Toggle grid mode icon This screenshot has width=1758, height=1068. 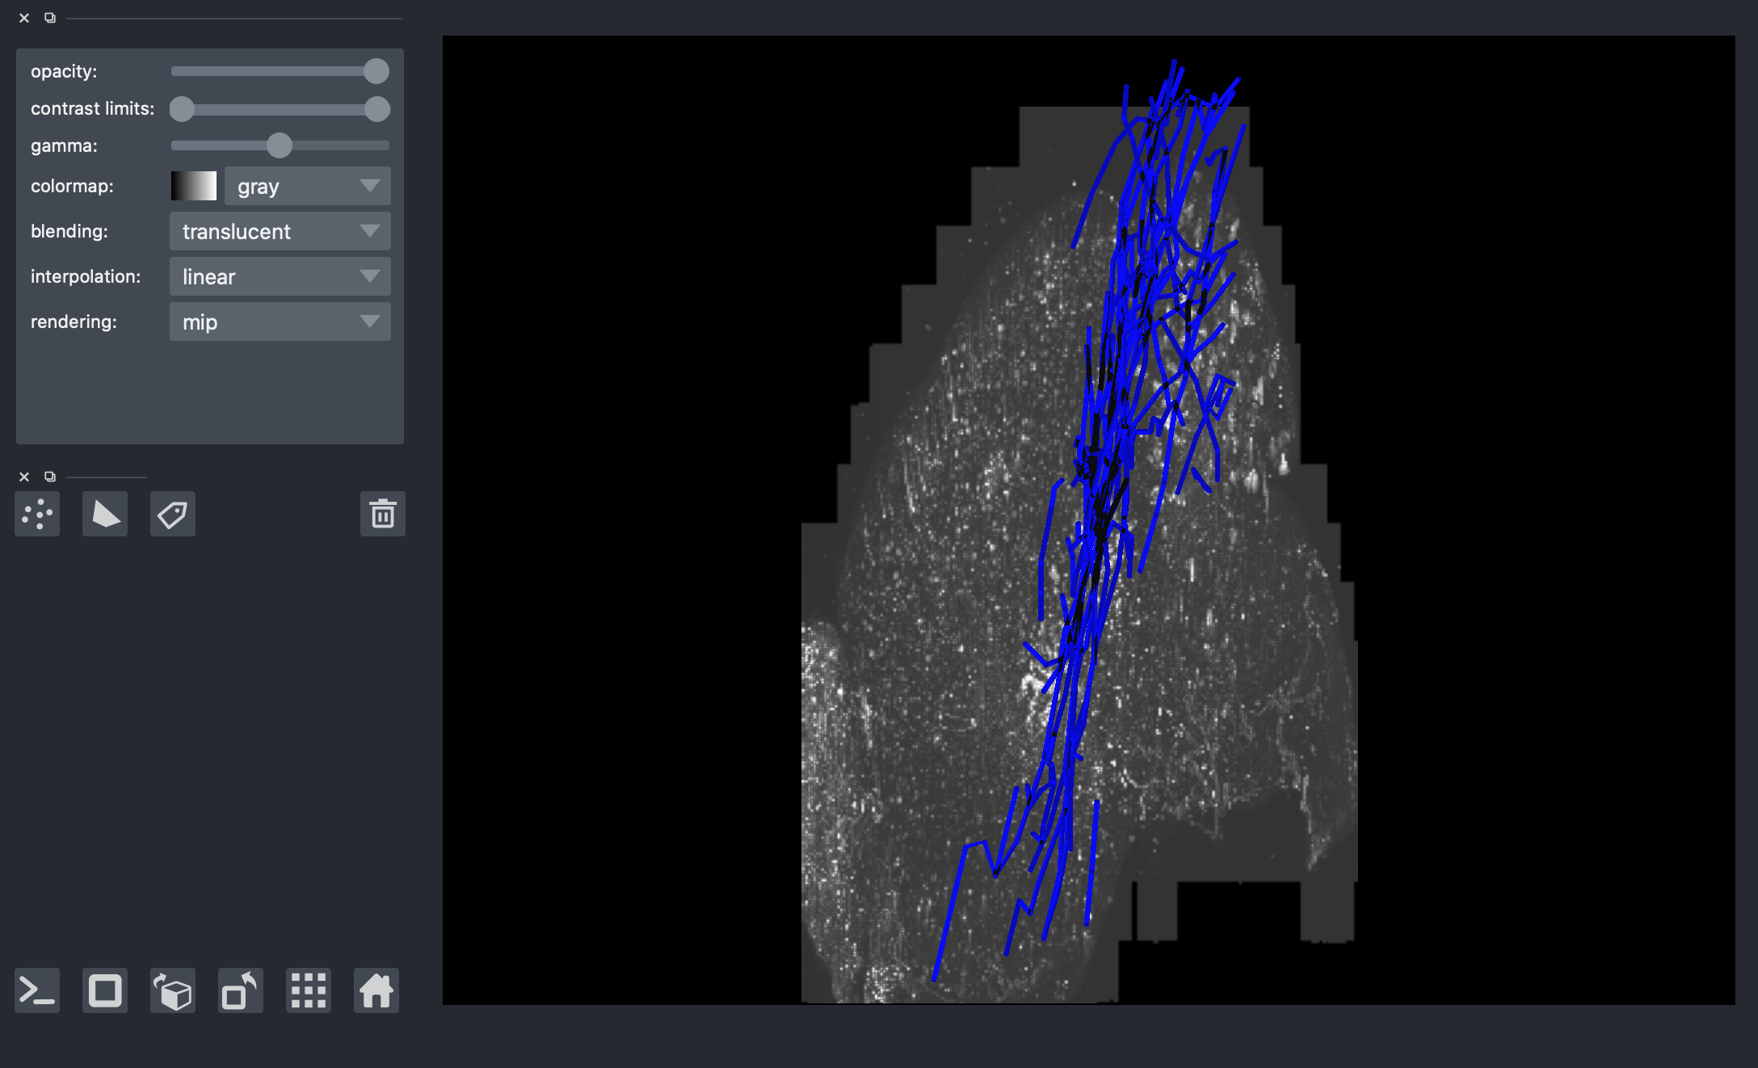(x=309, y=990)
